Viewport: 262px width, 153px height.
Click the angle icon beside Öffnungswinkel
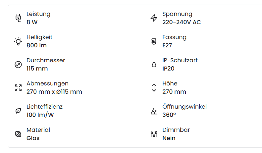point(154,111)
